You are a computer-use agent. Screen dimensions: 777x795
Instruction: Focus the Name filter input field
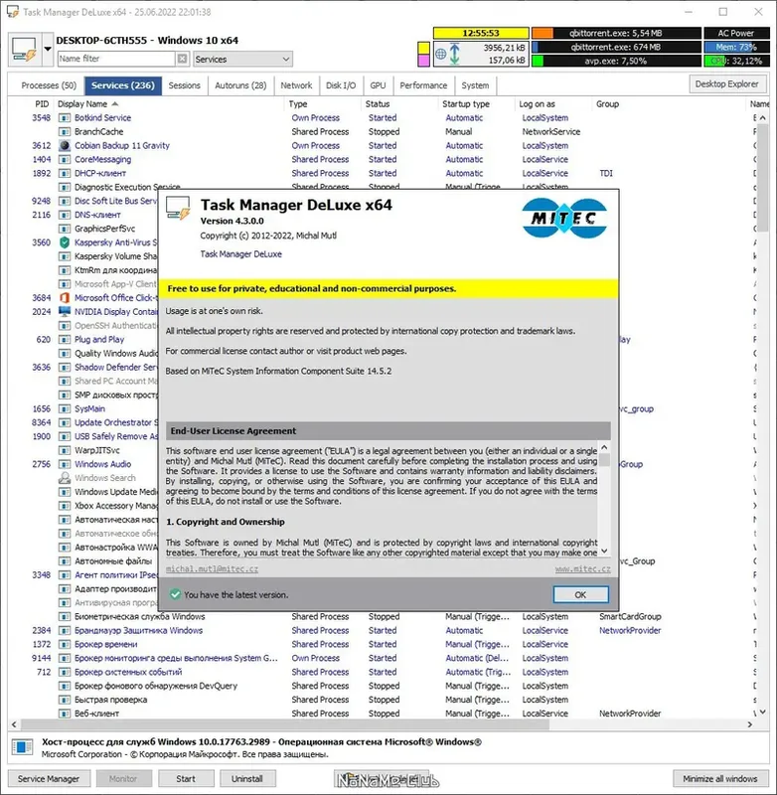(116, 59)
